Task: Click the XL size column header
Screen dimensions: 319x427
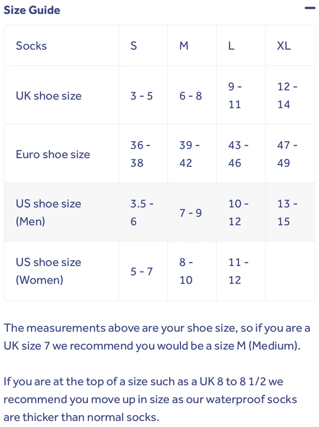Action: (284, 46)
